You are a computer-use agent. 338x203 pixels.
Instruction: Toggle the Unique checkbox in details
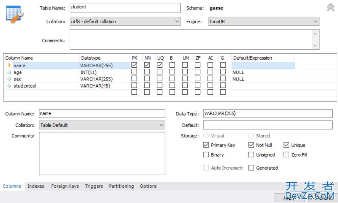tap(286, 145)
